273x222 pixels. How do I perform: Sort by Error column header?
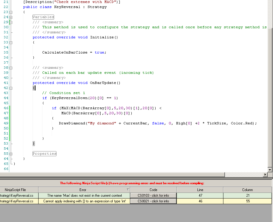pos(84,190)
